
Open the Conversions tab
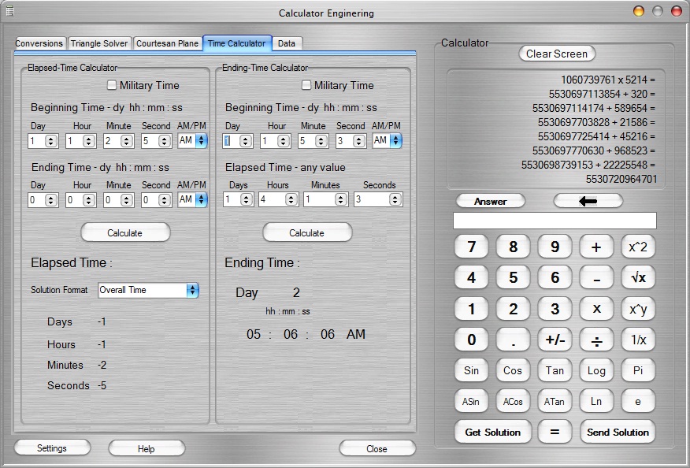point(39,43)
